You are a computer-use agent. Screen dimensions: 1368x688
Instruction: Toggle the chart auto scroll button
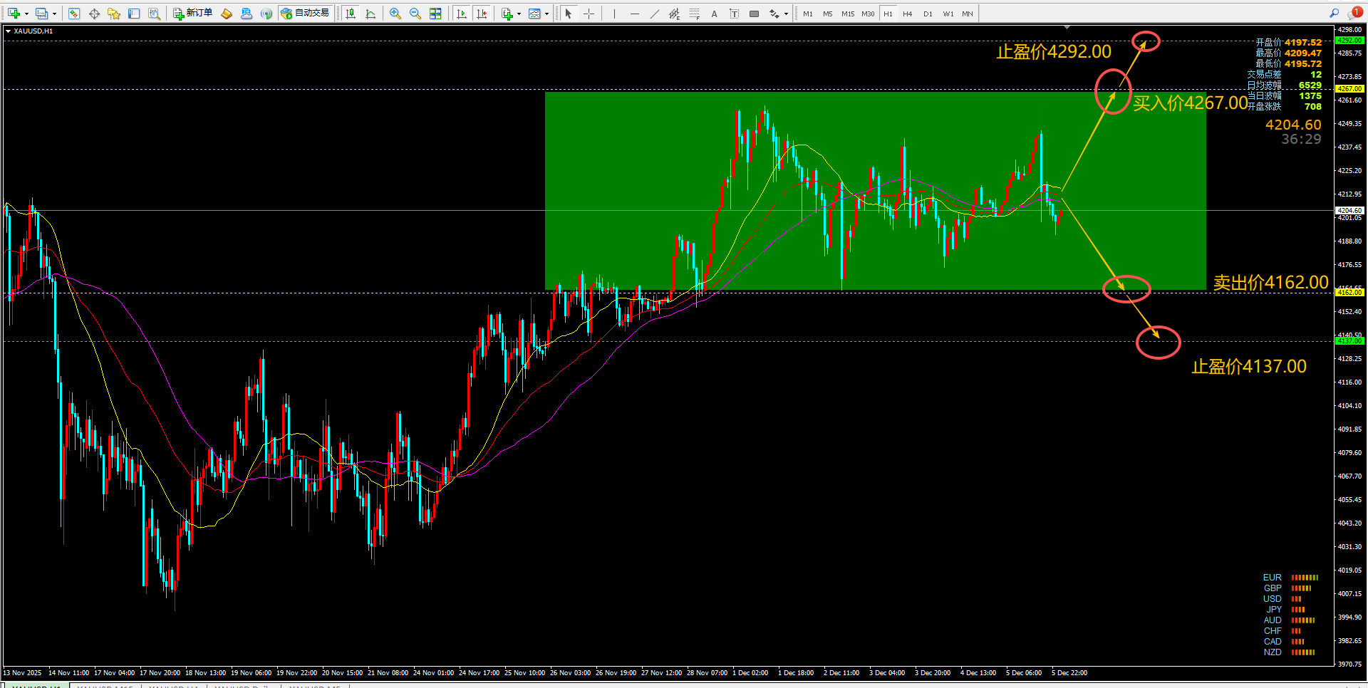(x=462, y=14)
